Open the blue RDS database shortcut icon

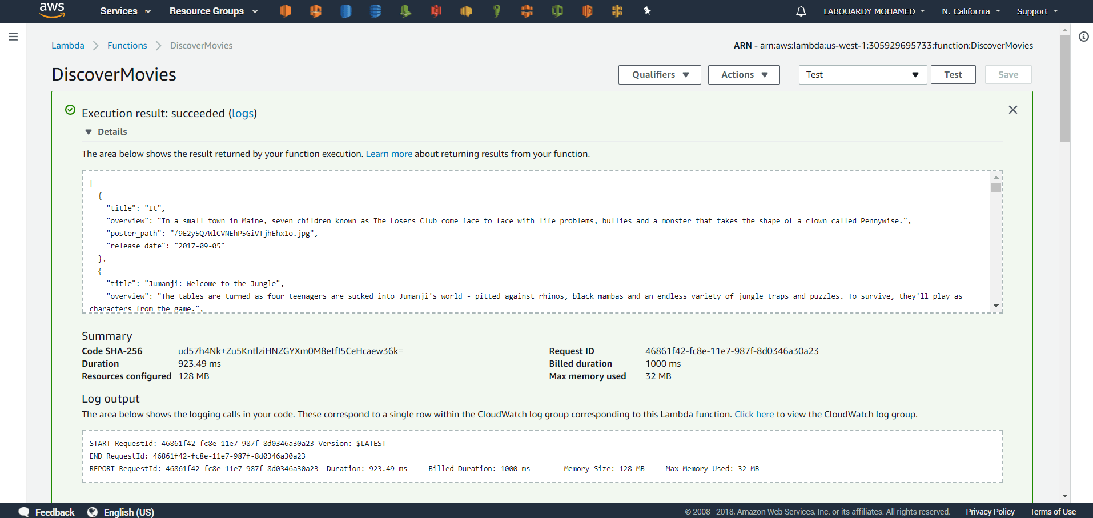click(x=345, y=11)
